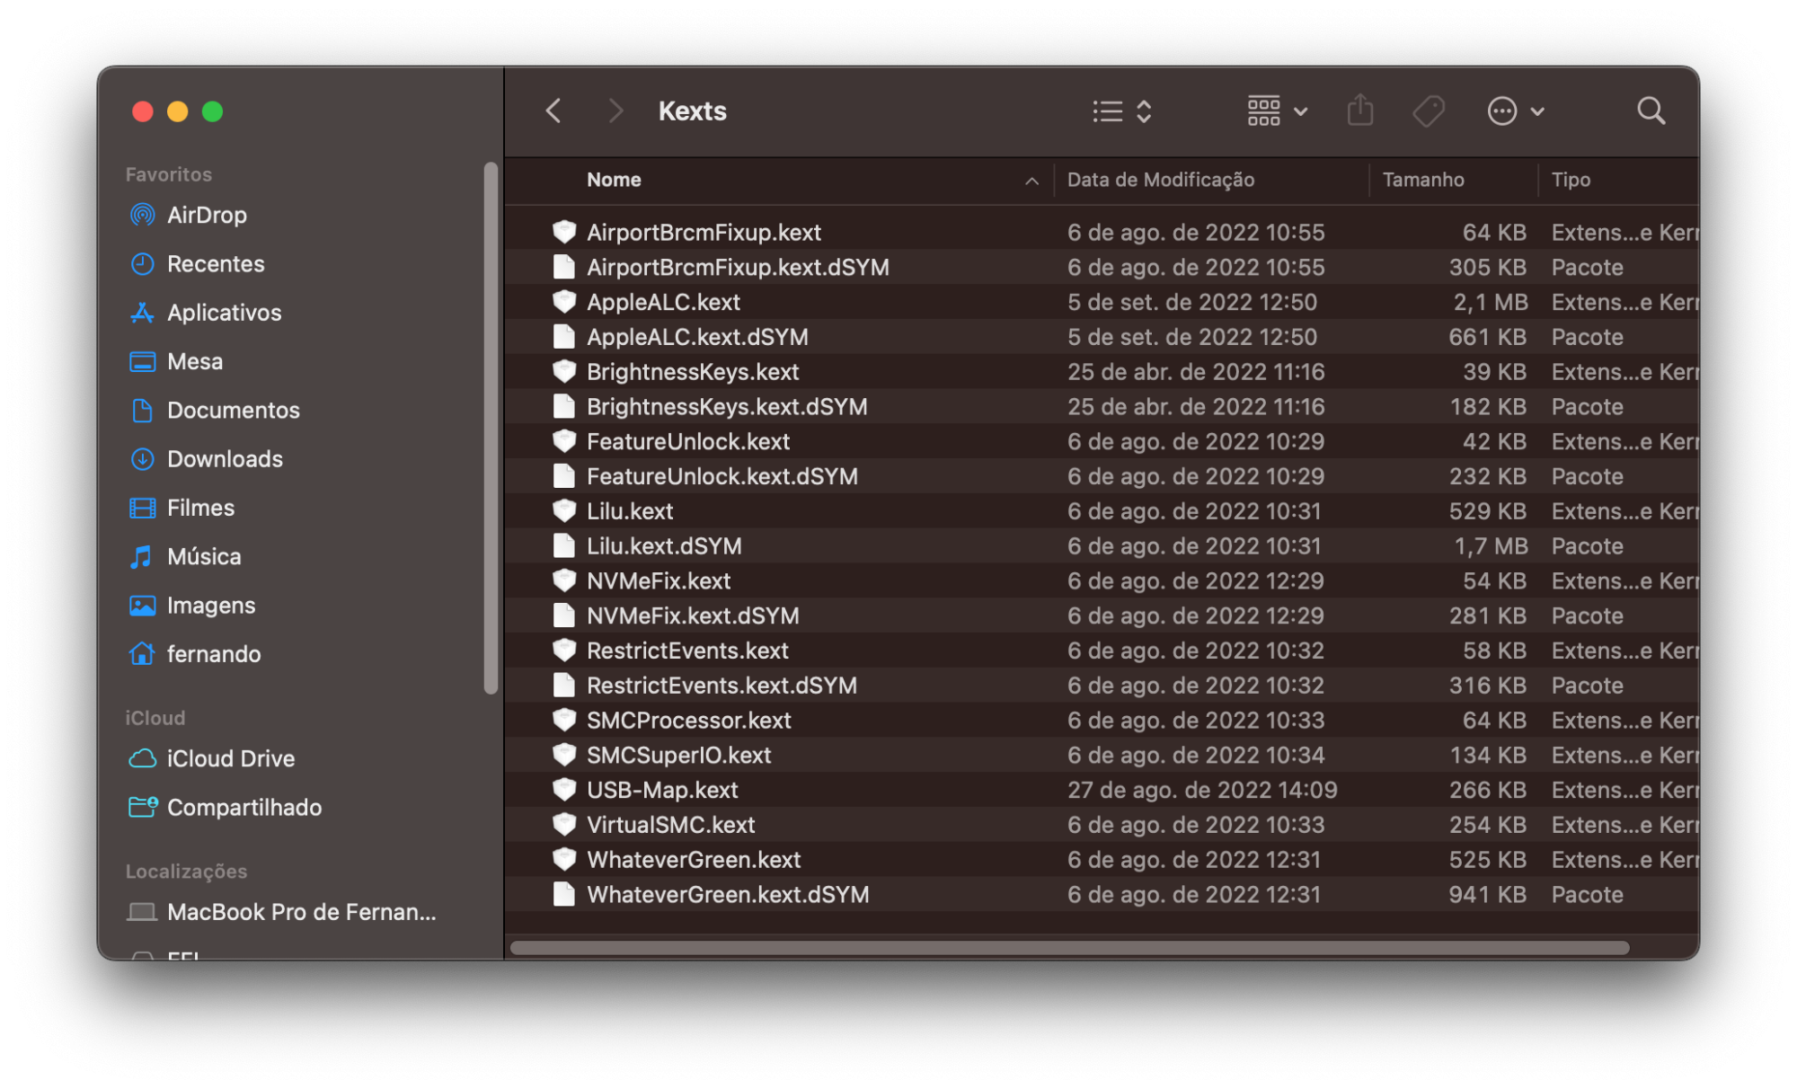Click the Favoritos section heading
This screenshot has height=1089, width=1797.
click(169, 174)
